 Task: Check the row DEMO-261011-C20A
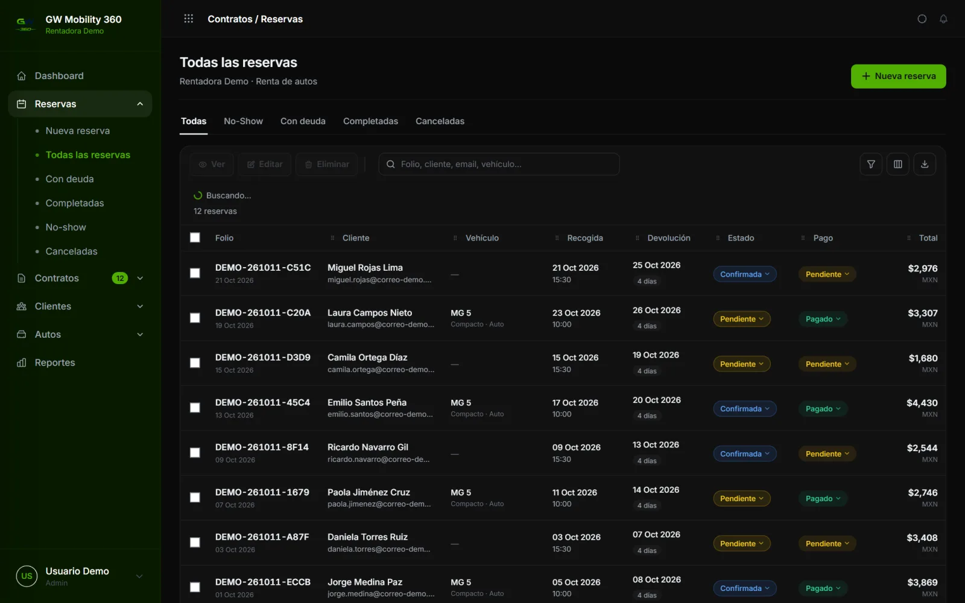click(x=195, y=318)
